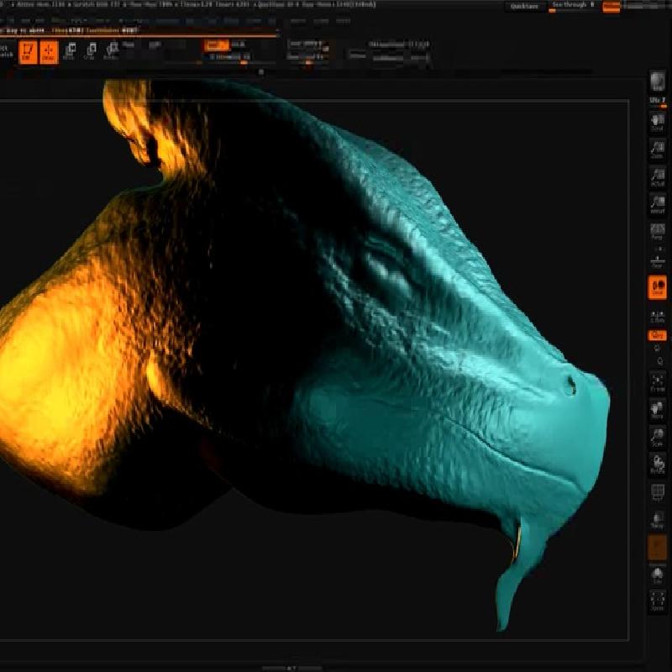Select the Scroll canvas hand icon
Image resolution: width=672 pixels, height=672 pixels.
[x=658, y=123]
